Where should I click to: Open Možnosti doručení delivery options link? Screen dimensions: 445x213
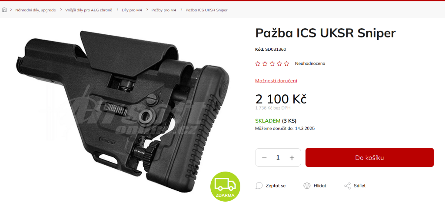click(276, 81)
